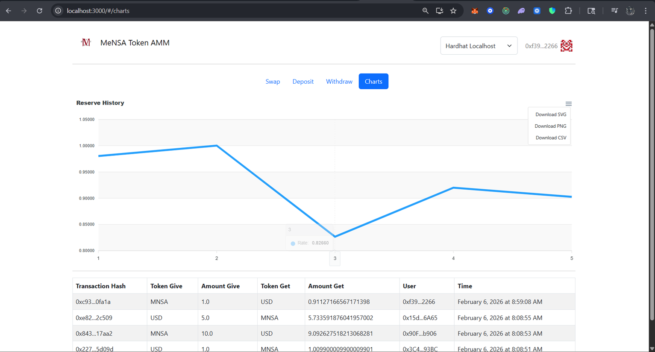
Task: Select Download SVG from chart menu
Action: coord(550,114)
